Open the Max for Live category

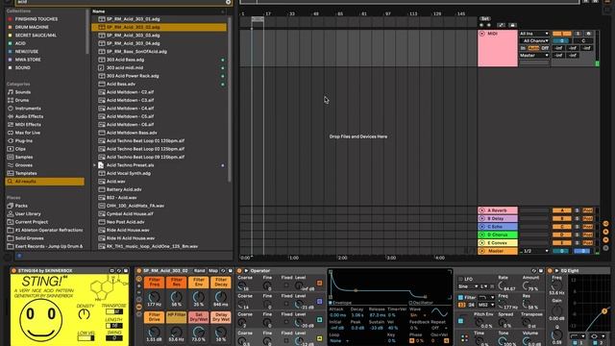coord(28,133)
